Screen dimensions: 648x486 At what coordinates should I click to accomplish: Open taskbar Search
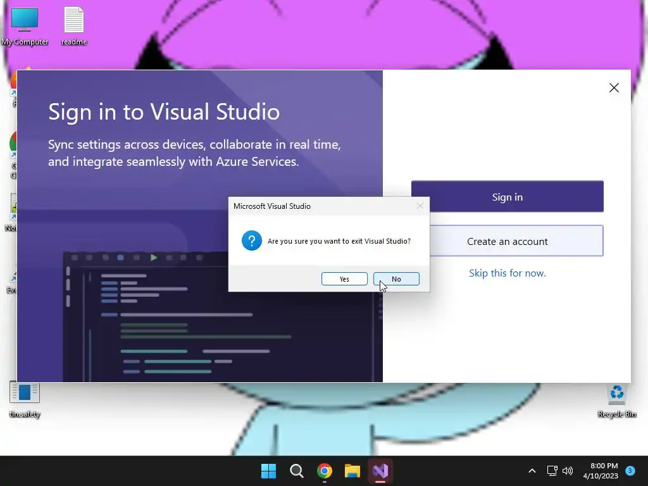[296, 471]
